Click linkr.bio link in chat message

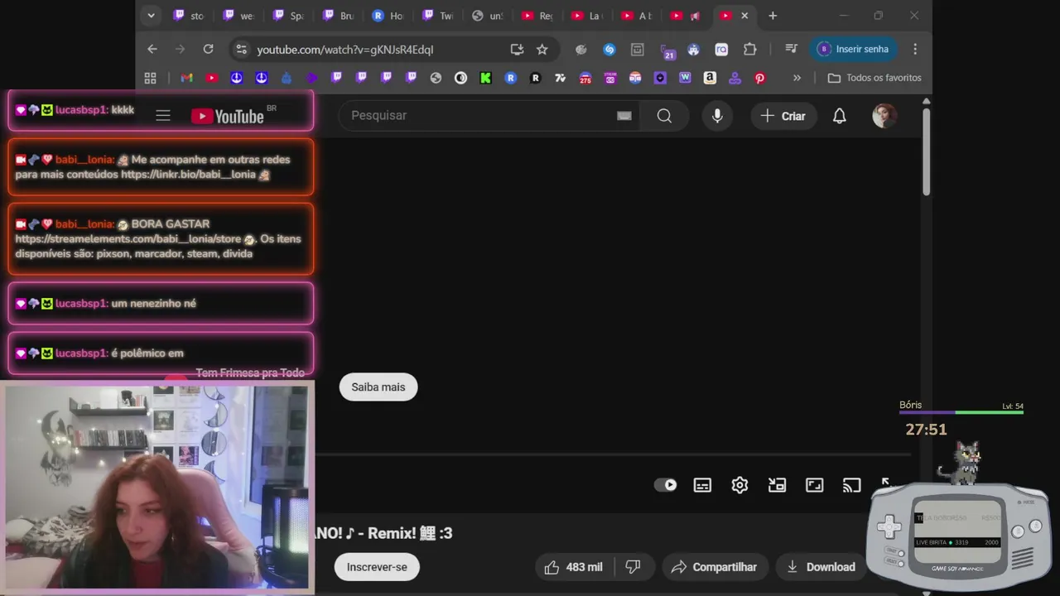point(188,175)
